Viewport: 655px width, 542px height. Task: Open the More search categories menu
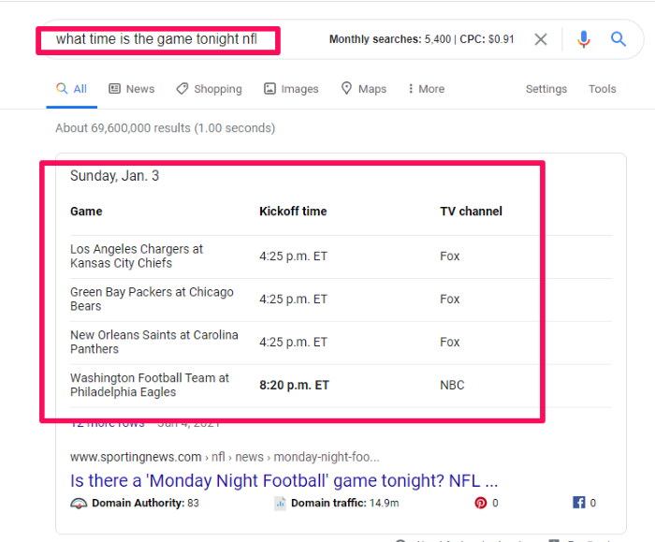[427, 89]
